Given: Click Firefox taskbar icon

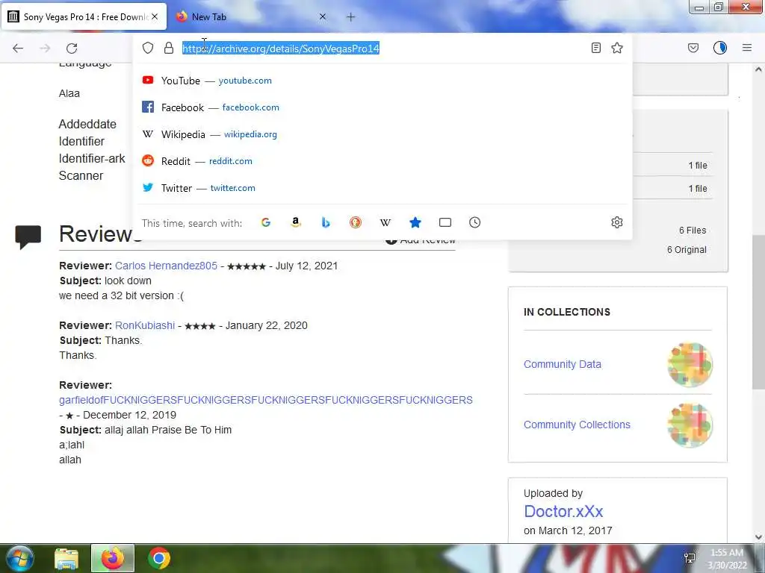Looking at the screenshot, I should click(x=113, y=558).
